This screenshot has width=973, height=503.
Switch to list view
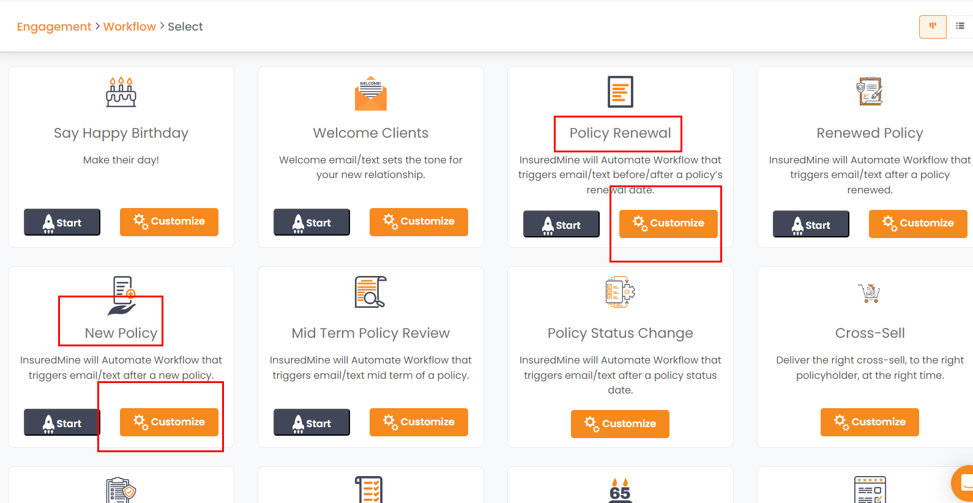(x=960, y=26)
